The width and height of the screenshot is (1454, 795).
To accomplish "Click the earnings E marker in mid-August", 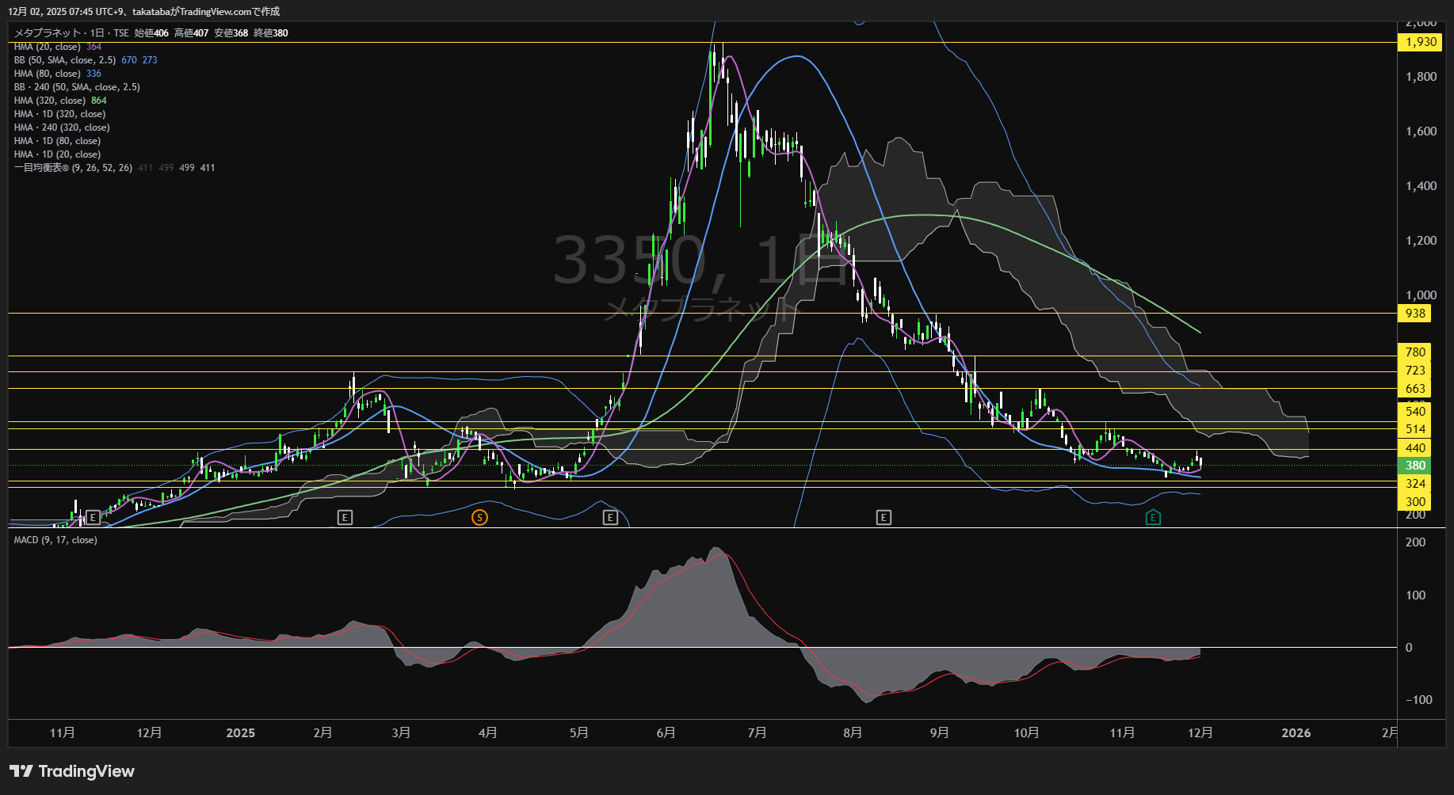I will pos(883,517).
